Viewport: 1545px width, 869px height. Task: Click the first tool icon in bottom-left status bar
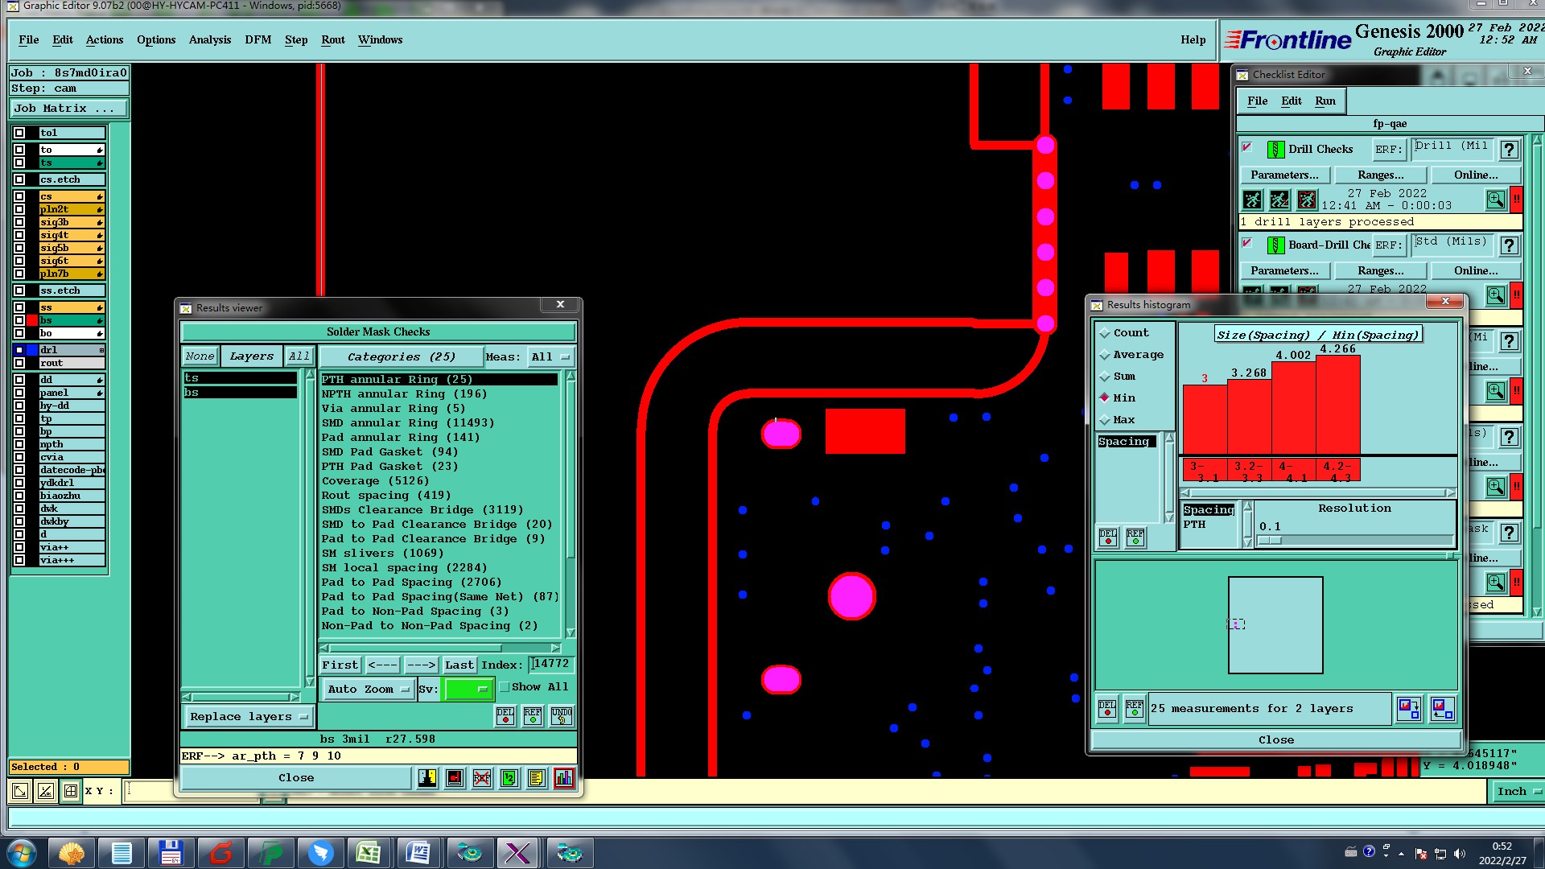point(20,791)
